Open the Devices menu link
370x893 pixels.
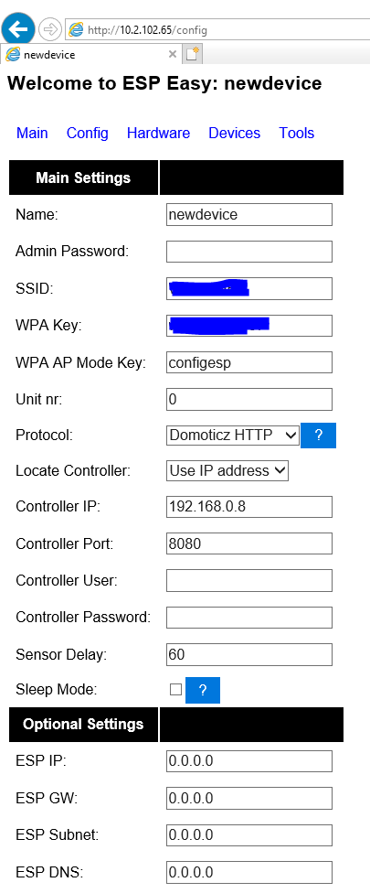[x=234, y=134]
